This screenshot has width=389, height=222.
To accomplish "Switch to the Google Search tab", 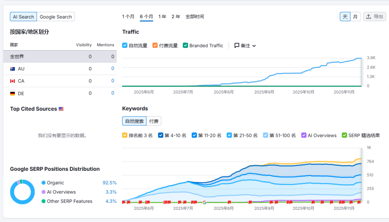I will 56,17.
